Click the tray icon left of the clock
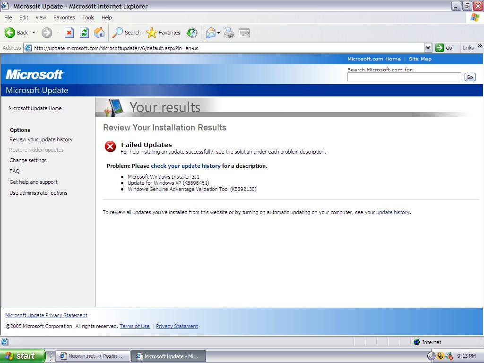The width and height of the screenshot is (484, 363). click(x=449, y=356)
